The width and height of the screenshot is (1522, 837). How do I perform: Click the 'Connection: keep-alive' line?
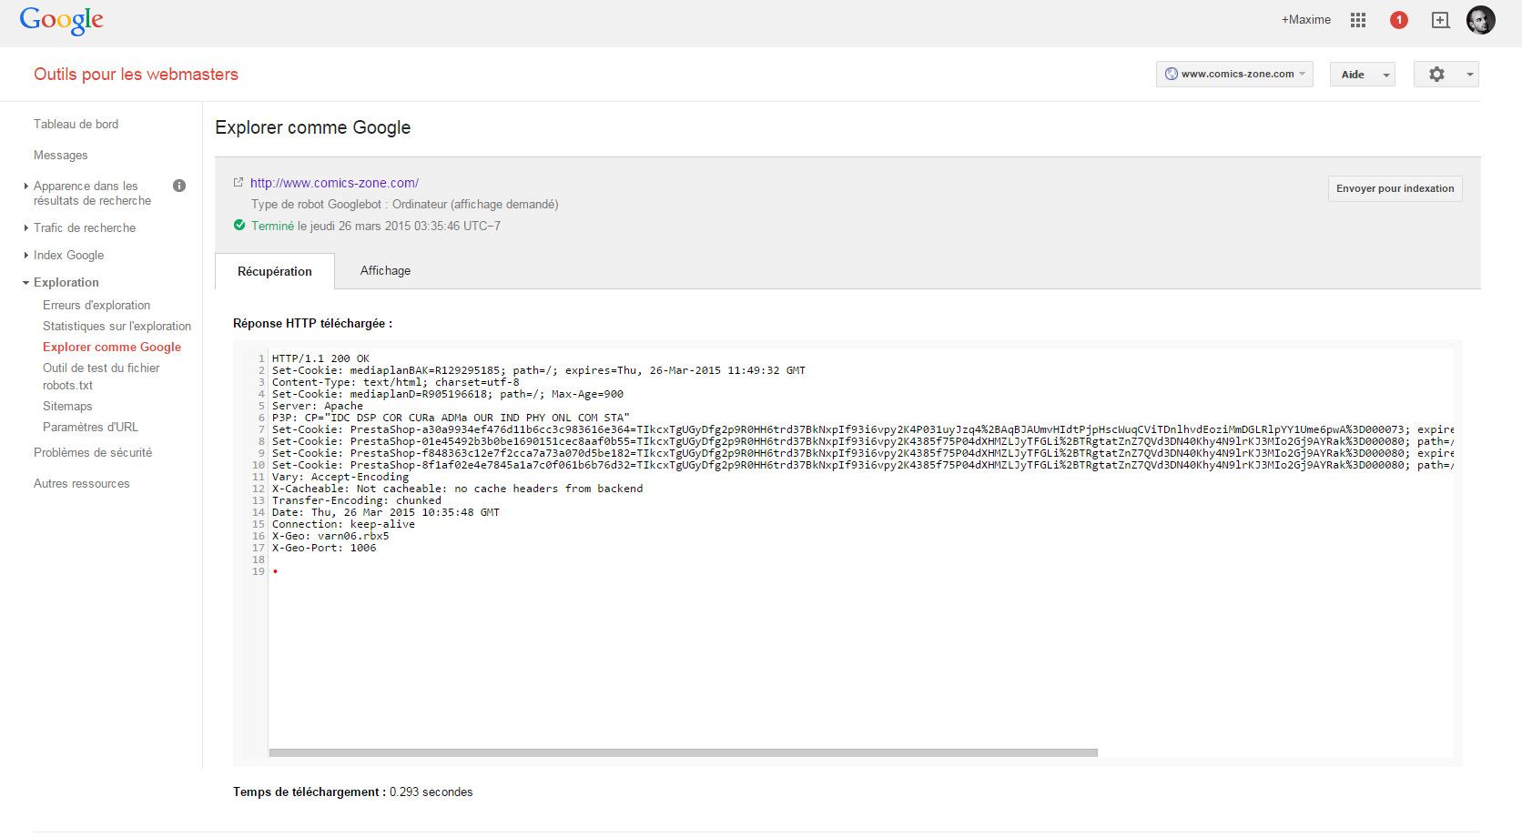click(x=343, y=524)
